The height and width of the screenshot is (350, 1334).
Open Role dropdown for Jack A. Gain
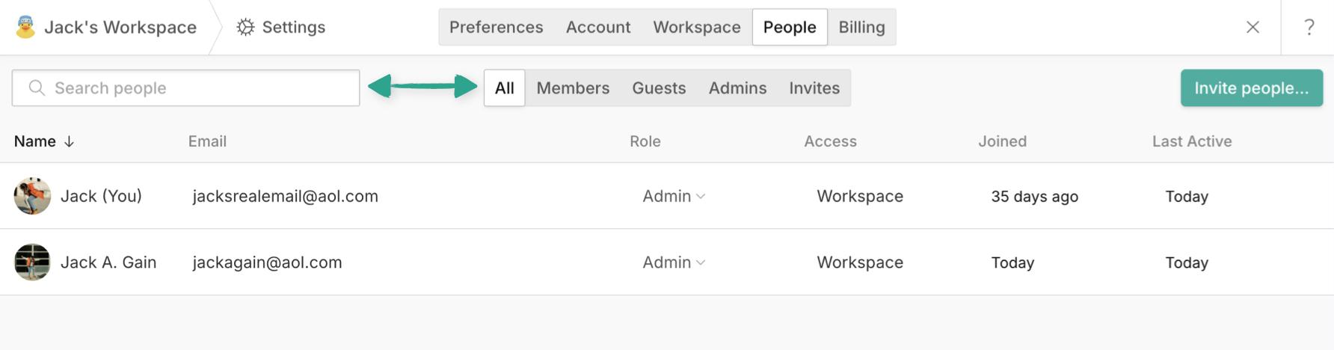[x=674, y=262]
